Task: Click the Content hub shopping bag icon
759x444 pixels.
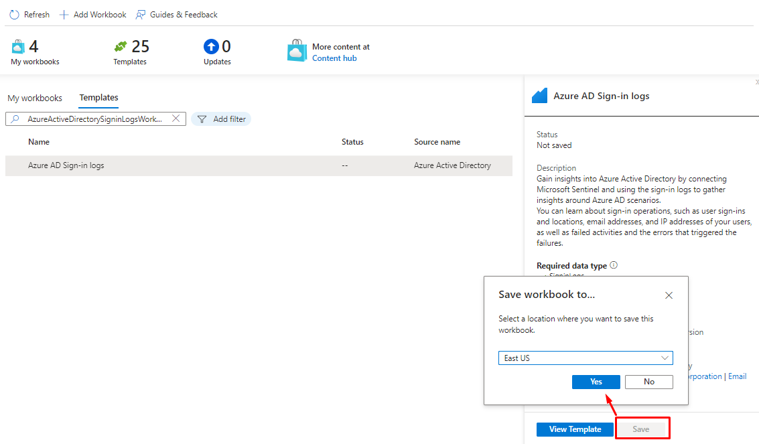Action: [297, 52]
